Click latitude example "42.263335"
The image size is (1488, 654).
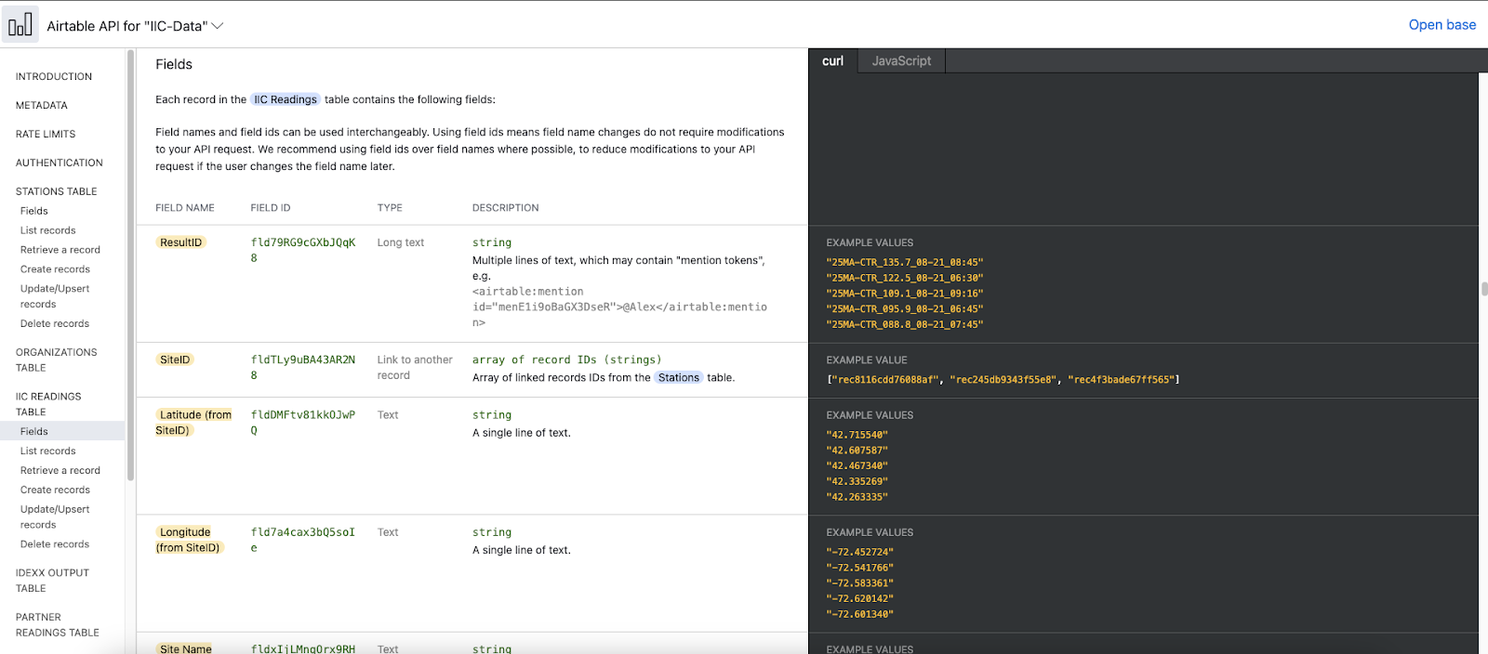(857, 497)
